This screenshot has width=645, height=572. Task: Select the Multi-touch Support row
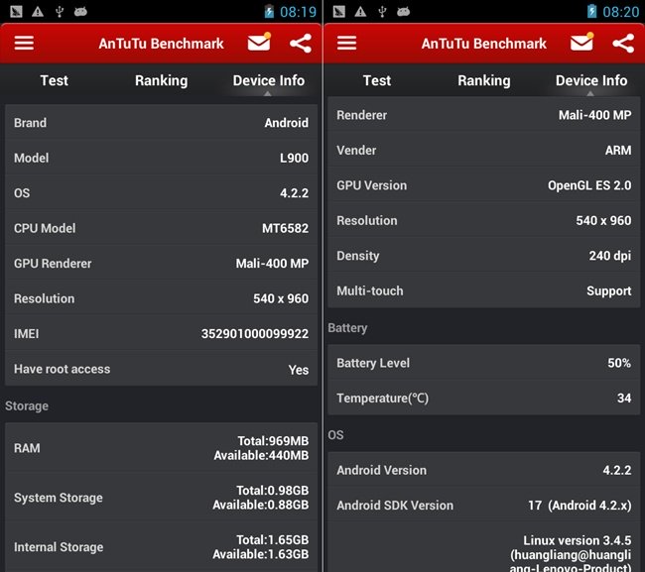click(483, 290)
